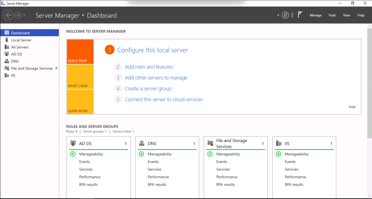Click the All Servers icon in the sidebar
The image size is (372, 199).
7,47
